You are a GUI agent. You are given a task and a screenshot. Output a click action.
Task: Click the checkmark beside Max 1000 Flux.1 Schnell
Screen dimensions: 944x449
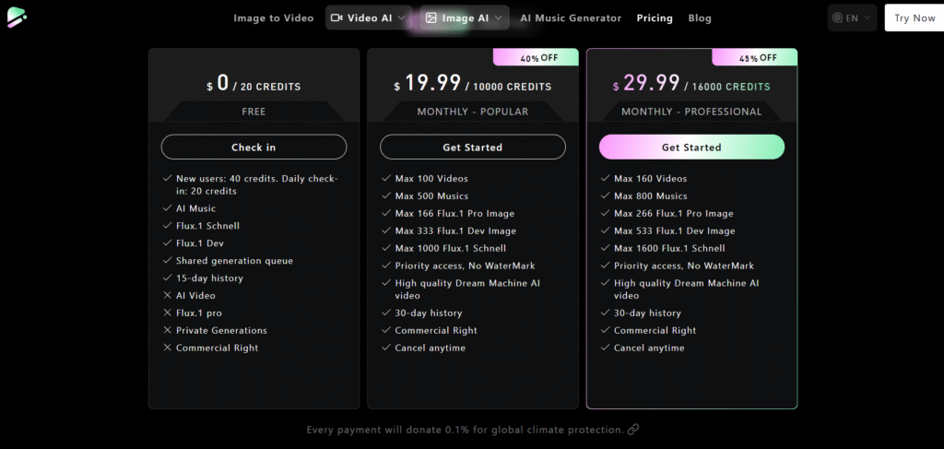pyautogui.click(x=386, y=249)
